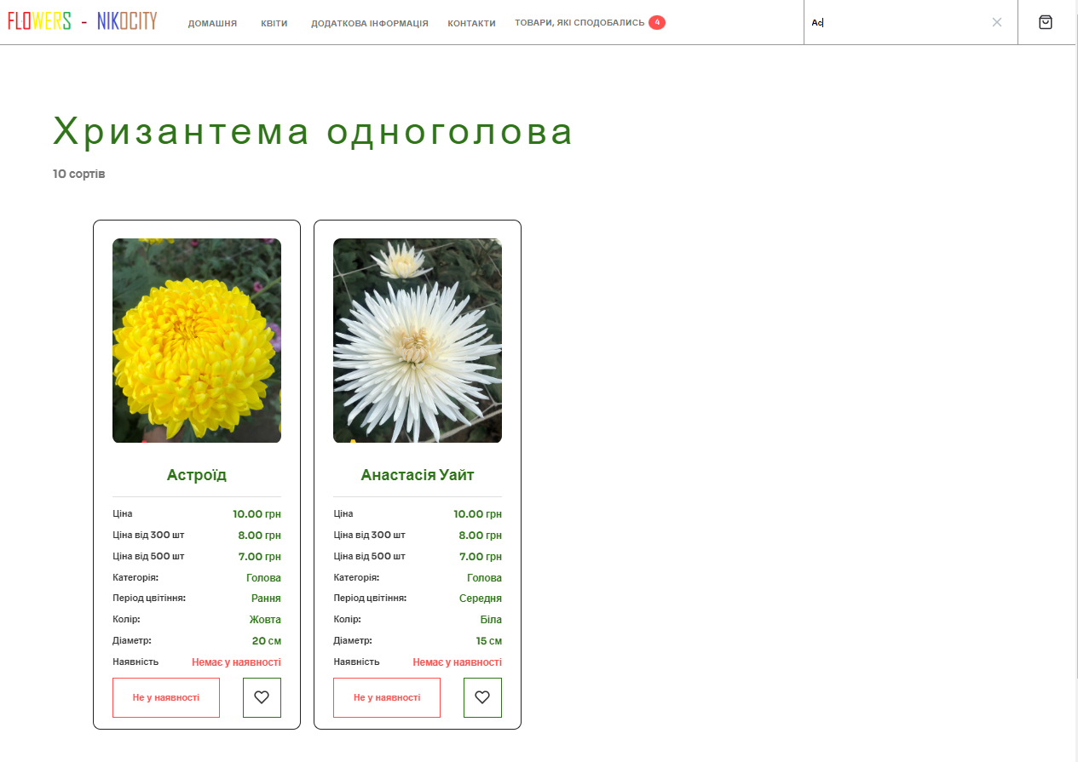This screenshot has height=762, width=1078.
Task: Click Анастасія Уайт flowering period Середня
Action: (x=481, y=599)
